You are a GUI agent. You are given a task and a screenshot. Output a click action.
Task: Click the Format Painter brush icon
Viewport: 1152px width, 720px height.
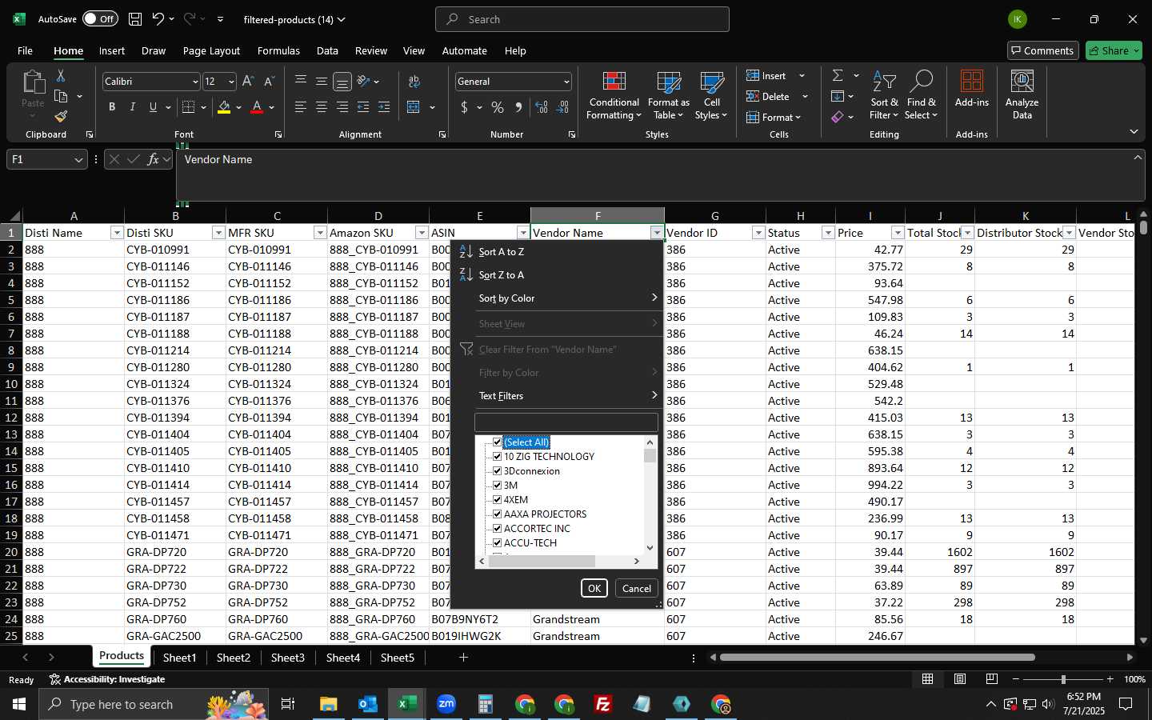[x=61, y=116]
